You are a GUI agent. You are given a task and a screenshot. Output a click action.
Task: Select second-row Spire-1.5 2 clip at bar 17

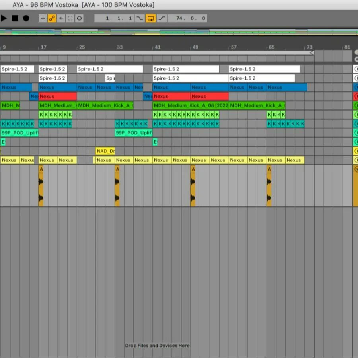coord(53,78)
